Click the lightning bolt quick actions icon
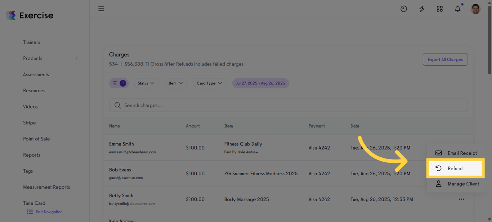 [x=421, y=9]
